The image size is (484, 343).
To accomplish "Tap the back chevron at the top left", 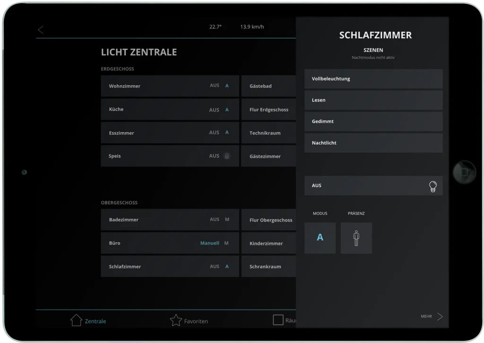I will click(40, 29).
